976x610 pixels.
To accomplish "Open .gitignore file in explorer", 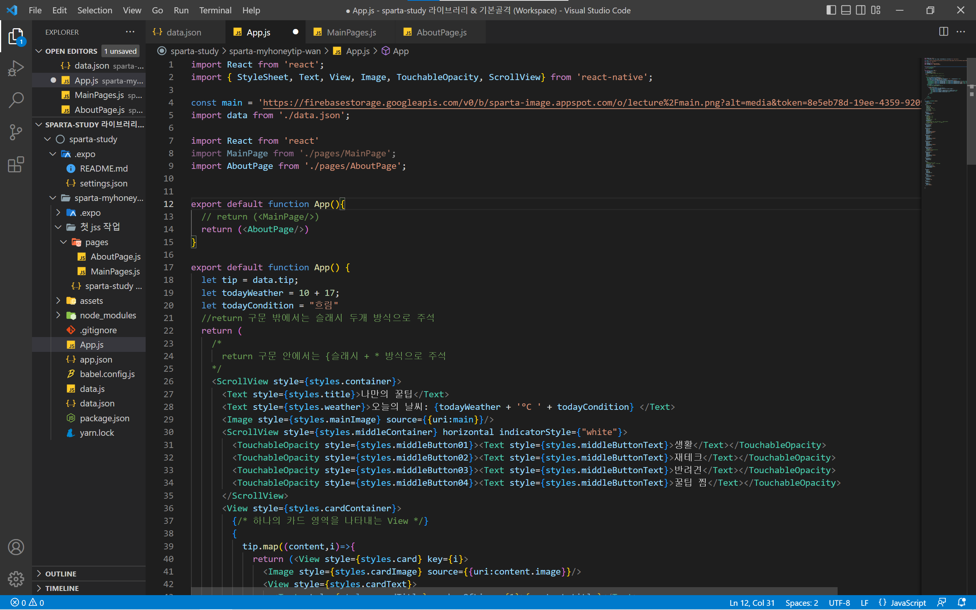I will (89, 331).
